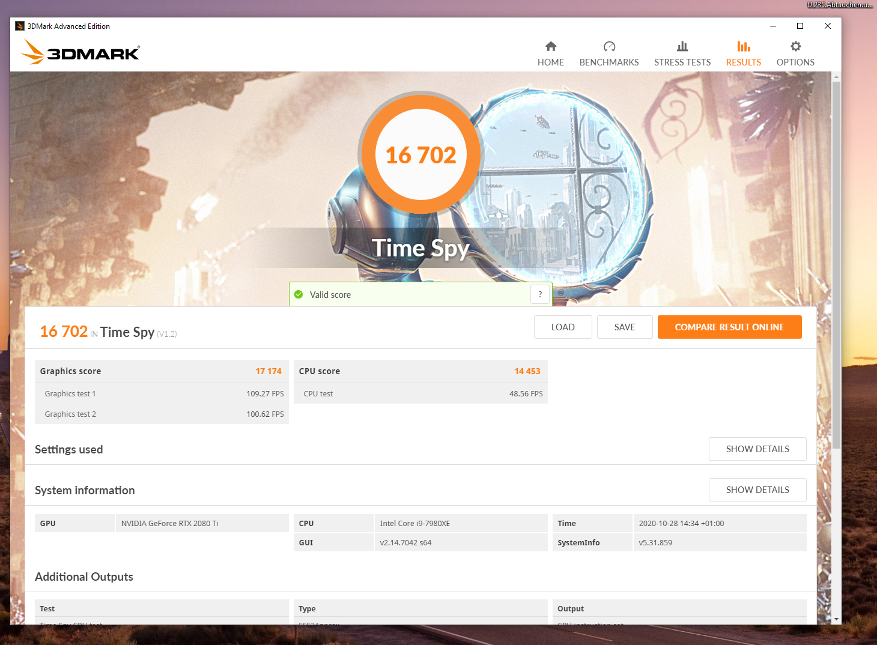
Task: Click the HOME menu label
Action: (x=551, y=62)
